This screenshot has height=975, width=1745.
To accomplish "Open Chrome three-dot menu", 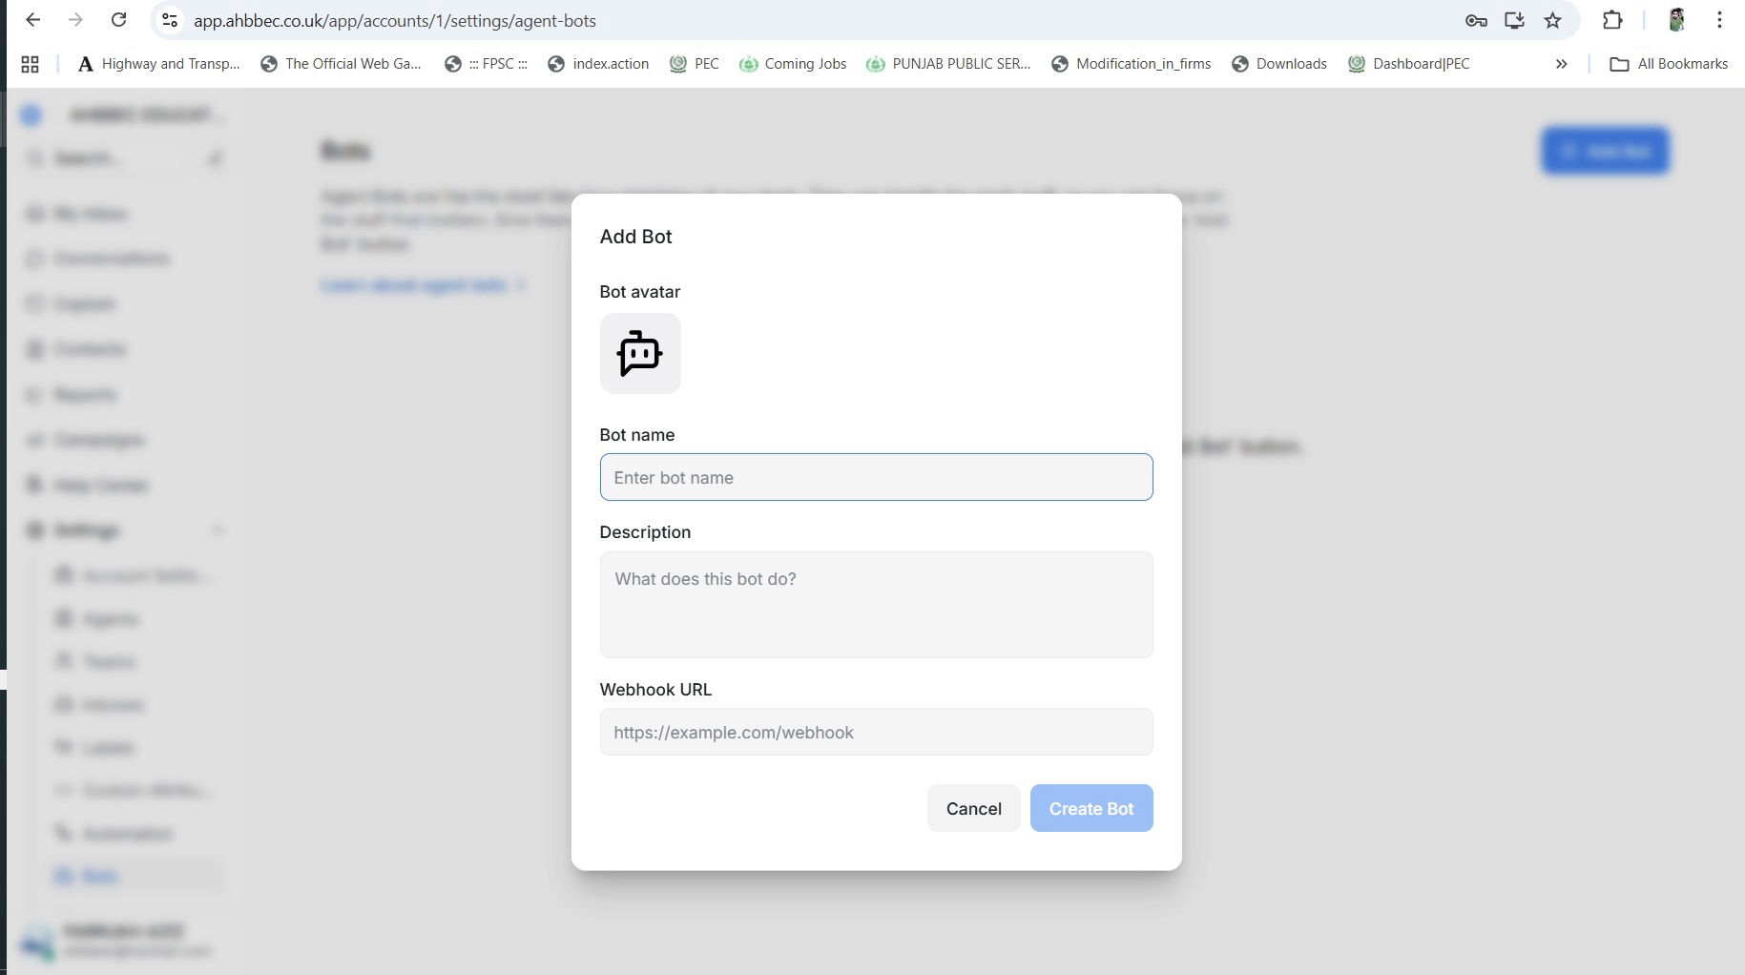I will pos(1719,20).
